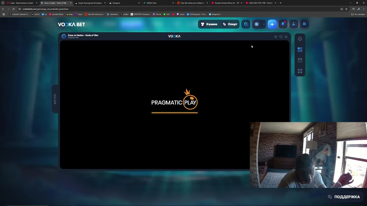The width and height of the screenshot is (367, 206).
Task: Open the apps grid in bookmarks bar
Action: click(3, 14)
